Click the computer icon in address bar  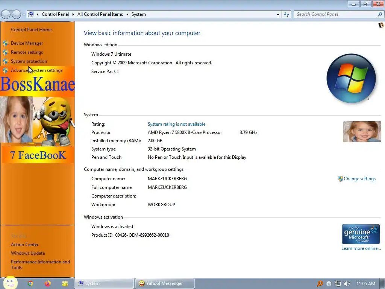(x=31, y=14)
